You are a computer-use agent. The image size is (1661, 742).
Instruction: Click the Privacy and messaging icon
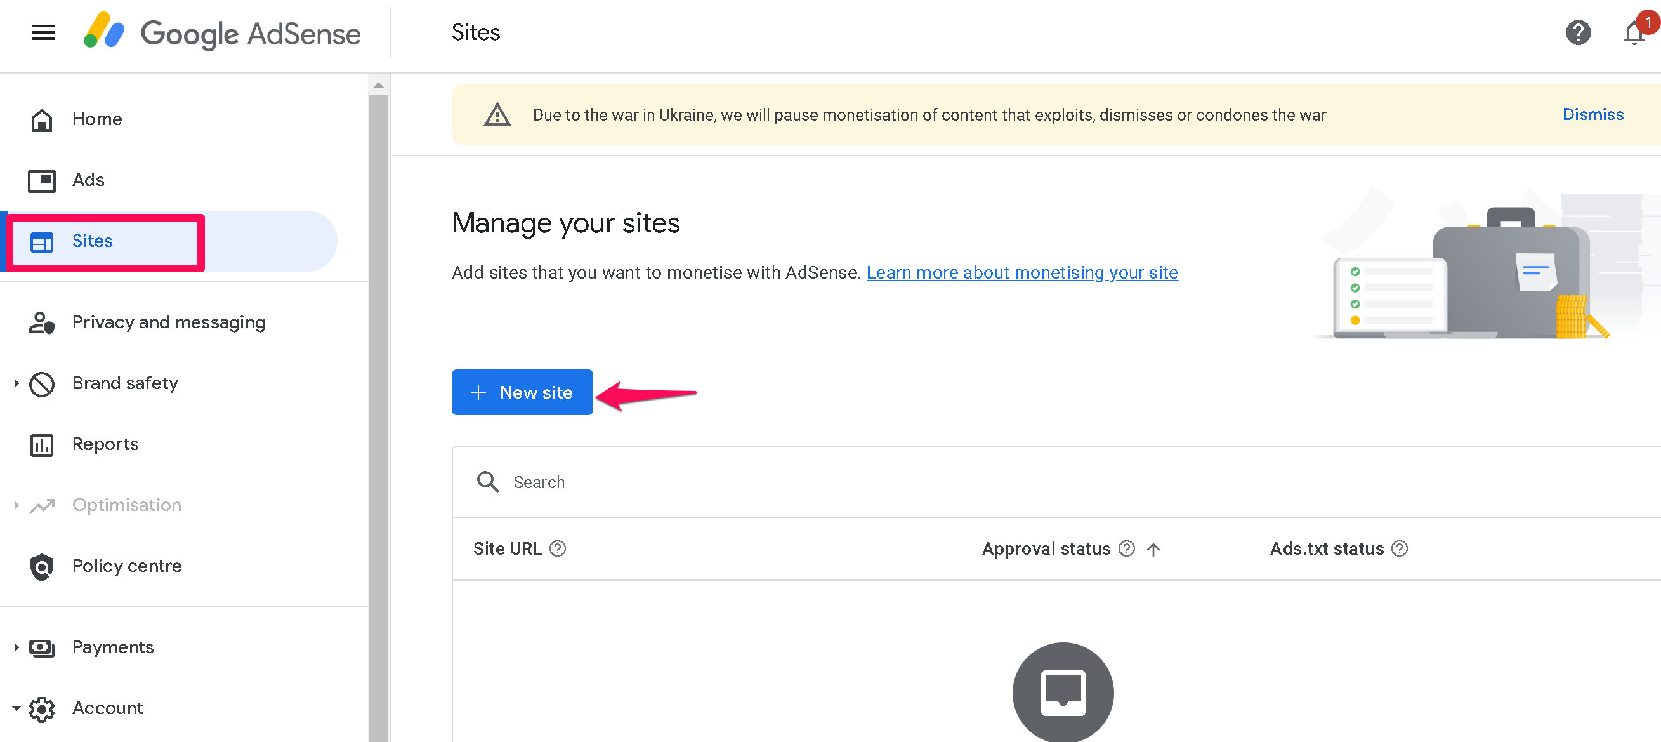pos(41,322)
